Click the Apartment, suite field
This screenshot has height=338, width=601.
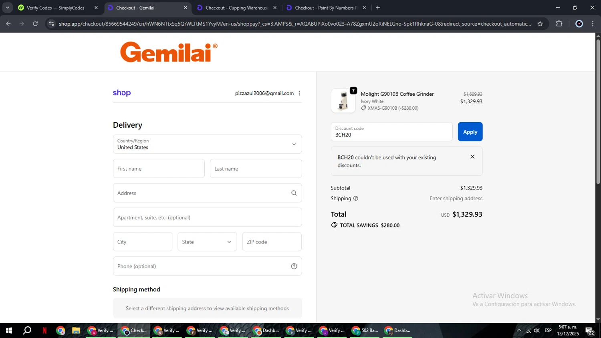click(x=207, y=217)
